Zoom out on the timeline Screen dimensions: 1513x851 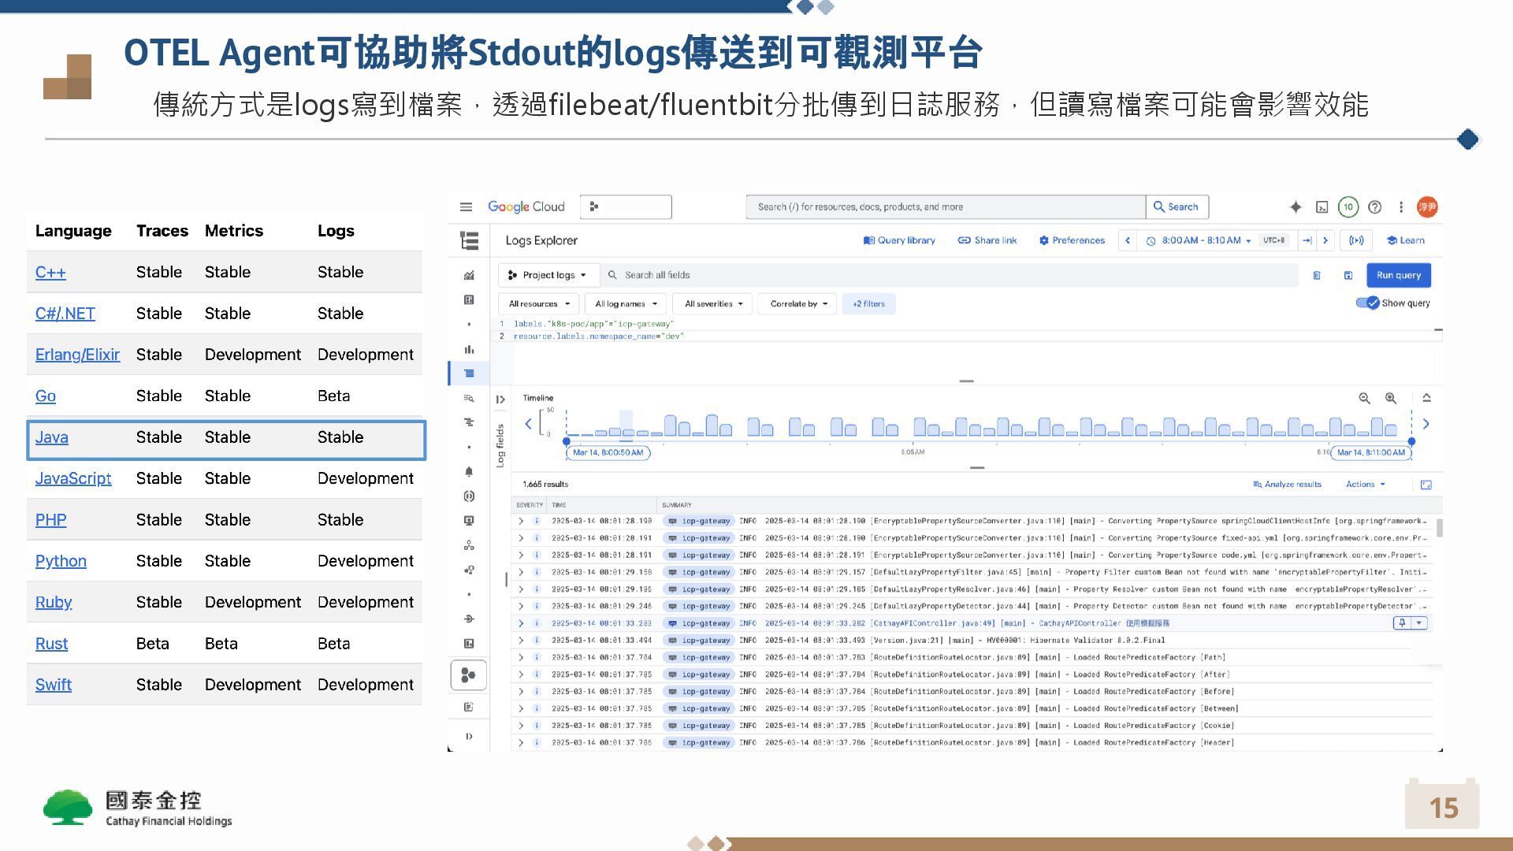(1364, 399)
